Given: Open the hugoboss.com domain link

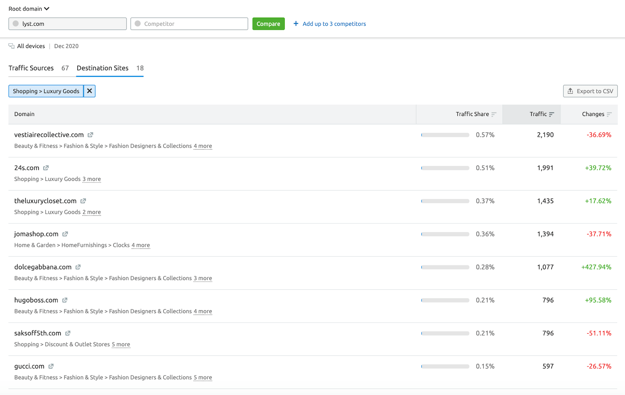Looking at the screenshot, I should tap(36, 300).
